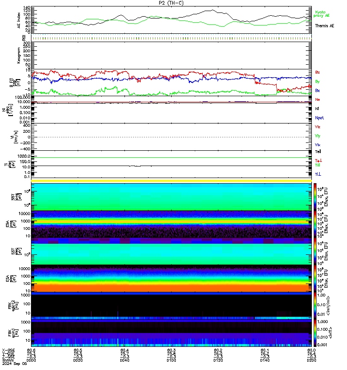Click the 140 tick on AE index axis
The image size is (347, 370).
click(x=27, y=7)
